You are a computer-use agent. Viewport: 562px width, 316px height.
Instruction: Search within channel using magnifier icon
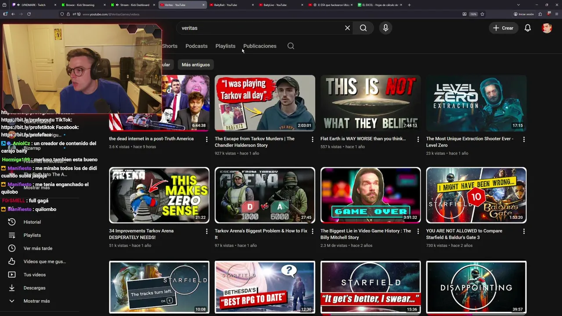(x=291, y=46)
